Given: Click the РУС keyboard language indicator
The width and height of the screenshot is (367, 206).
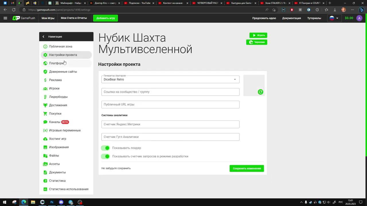Looking at the screenshot, I should pos(341,202).
